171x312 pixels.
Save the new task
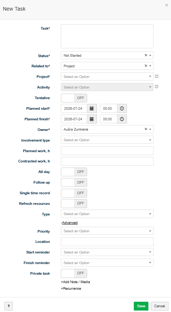[141, 306]
